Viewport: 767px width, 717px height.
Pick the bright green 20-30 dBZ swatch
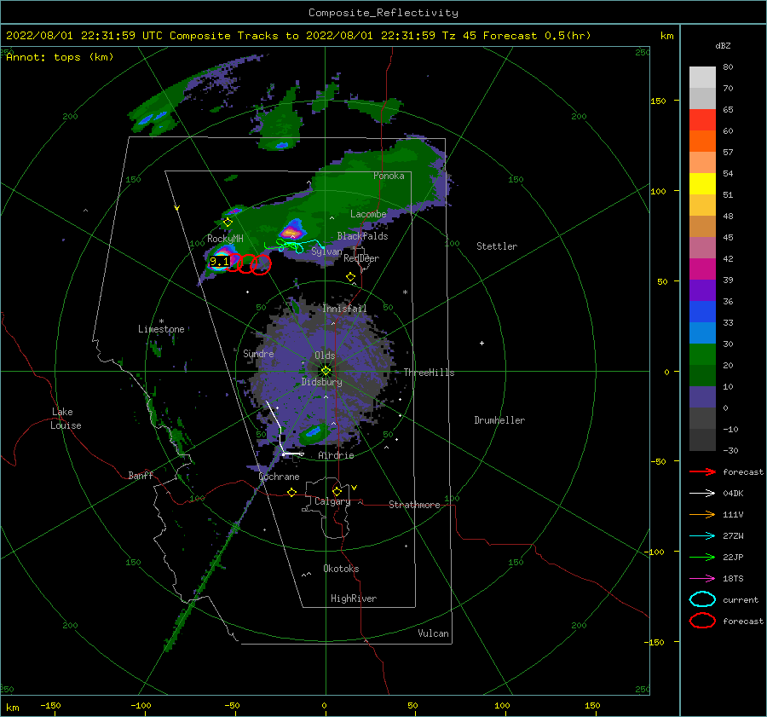point(702,355)
